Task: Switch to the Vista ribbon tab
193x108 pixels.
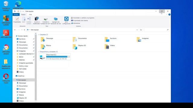Action: 30,15
